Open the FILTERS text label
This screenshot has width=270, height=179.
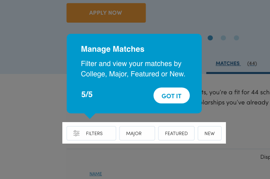point(94,133)
